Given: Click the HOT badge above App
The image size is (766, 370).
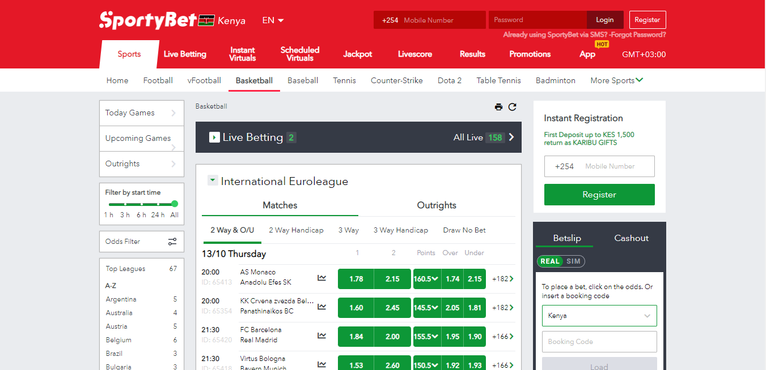Looking at the screenshot, I should pos(602,44).
